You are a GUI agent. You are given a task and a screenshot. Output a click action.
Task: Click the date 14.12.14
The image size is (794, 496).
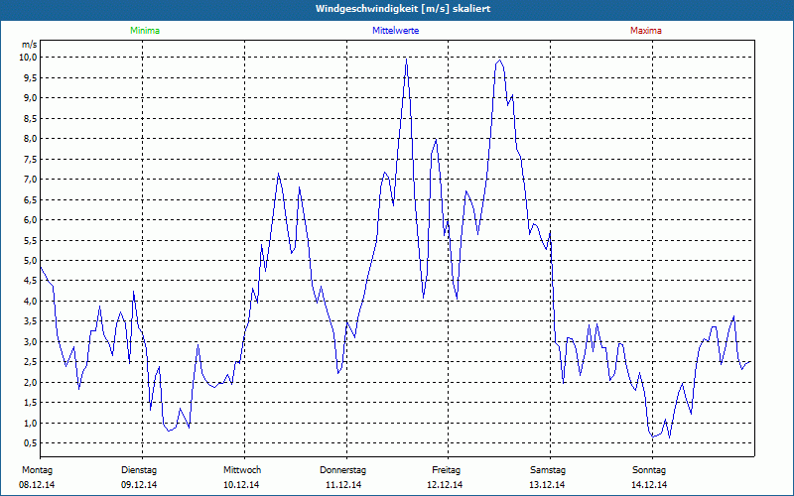point(649,485)
